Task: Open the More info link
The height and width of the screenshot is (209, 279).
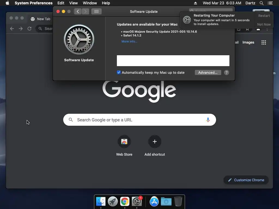Action: click(x=129, y=41)
